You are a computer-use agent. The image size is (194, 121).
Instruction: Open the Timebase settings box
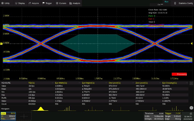click(x=154, y=116)
